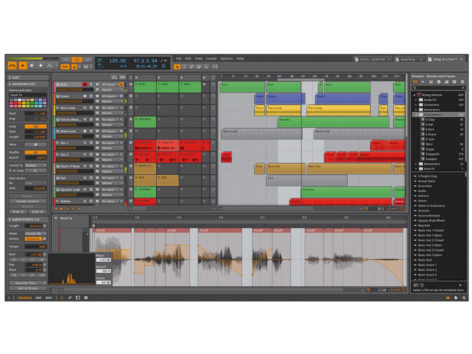Screen dimensions: 472x354
Task: Switch to the deep loop project tab
Action: click(407, 59)
